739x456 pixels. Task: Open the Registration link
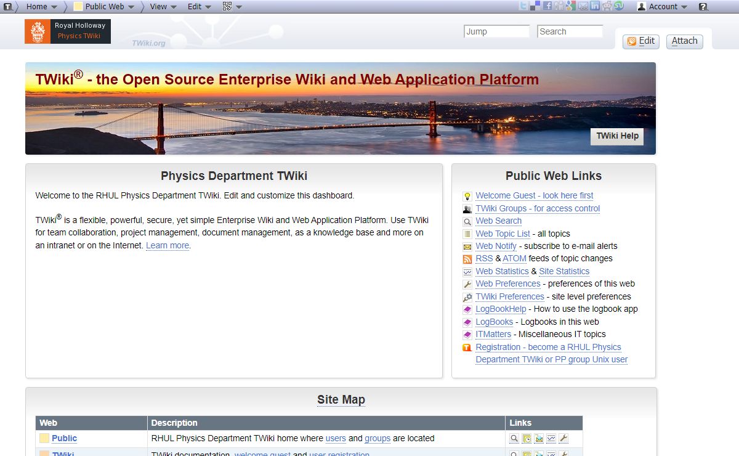pos(551,353)
